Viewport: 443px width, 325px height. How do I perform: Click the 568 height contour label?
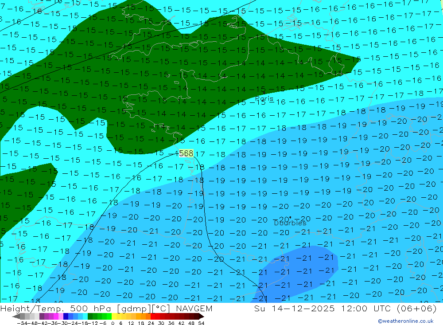point(186,153)
